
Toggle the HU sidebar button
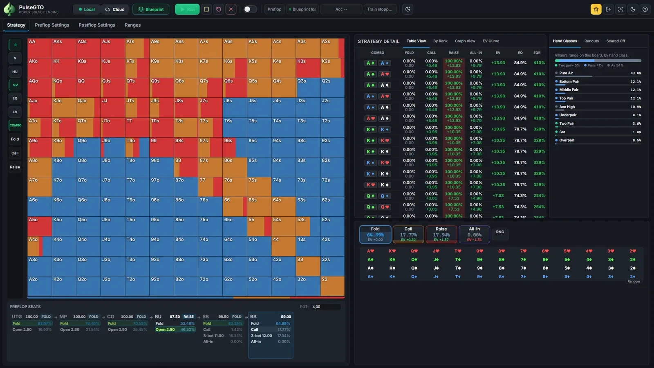coord(15,72)
